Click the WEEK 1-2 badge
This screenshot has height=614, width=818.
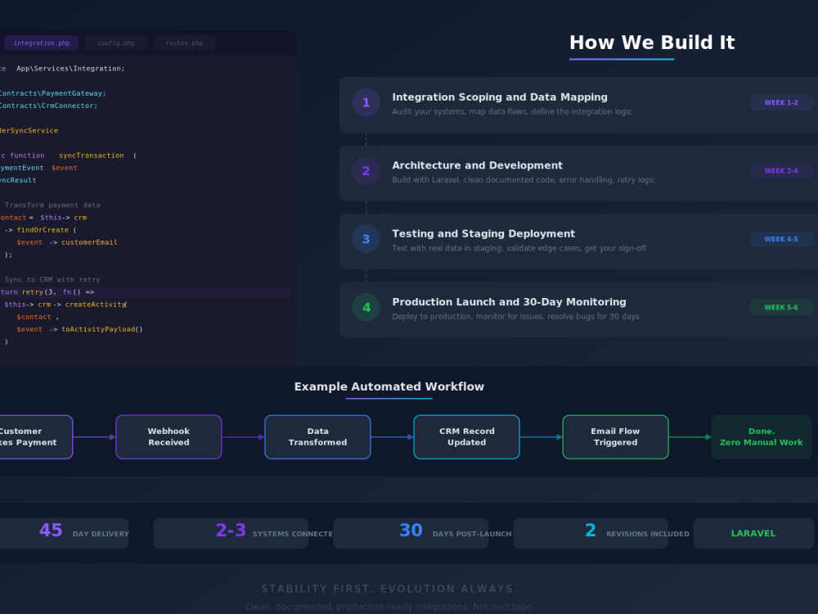coord(781,102)
